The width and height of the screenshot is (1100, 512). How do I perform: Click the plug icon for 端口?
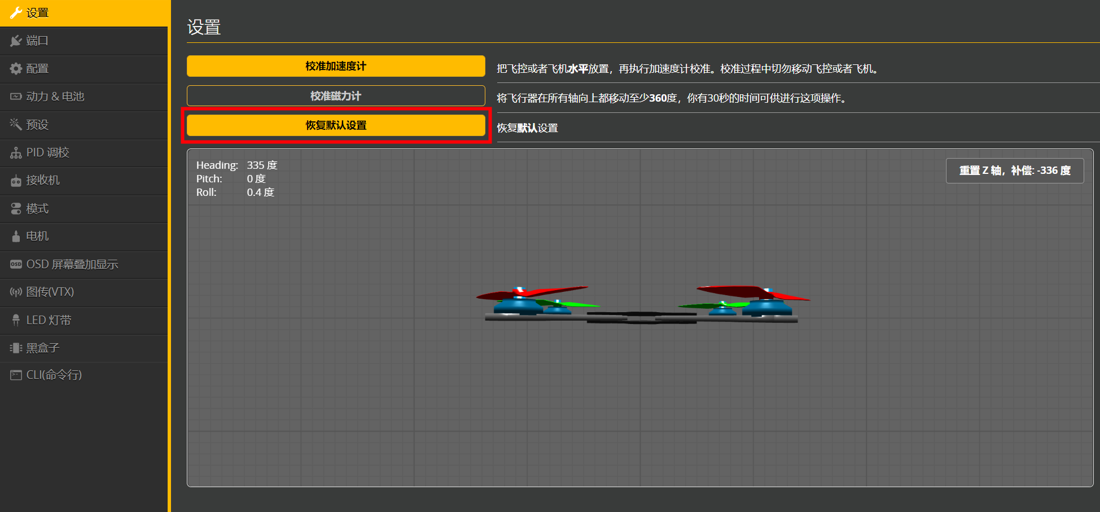pyautogui.click(x=16, y=41)
